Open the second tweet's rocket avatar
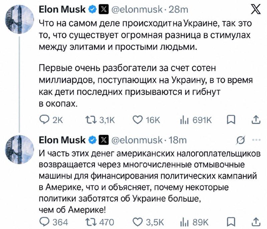The width and height of the screenshot is (267, 229). [x=19, y=149]
